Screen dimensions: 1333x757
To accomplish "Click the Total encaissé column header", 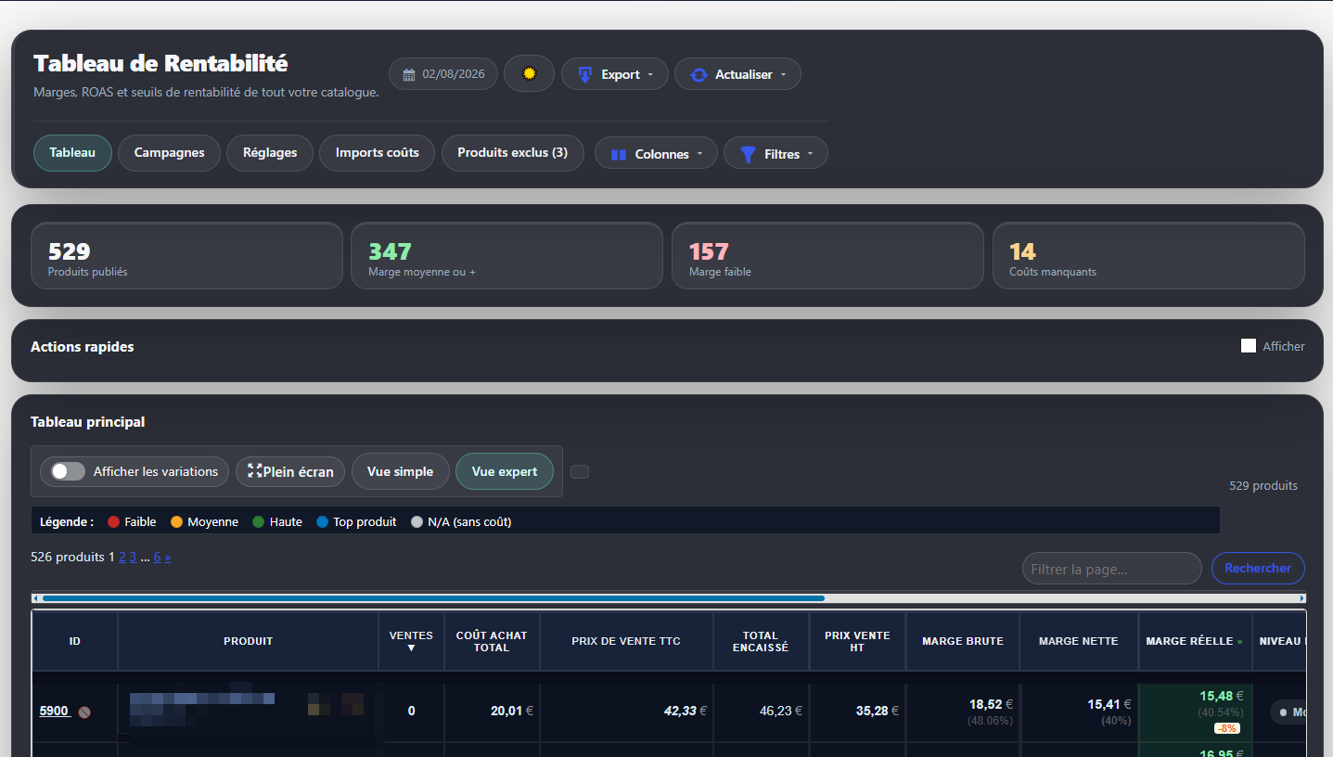I will [x=761, y=641].
